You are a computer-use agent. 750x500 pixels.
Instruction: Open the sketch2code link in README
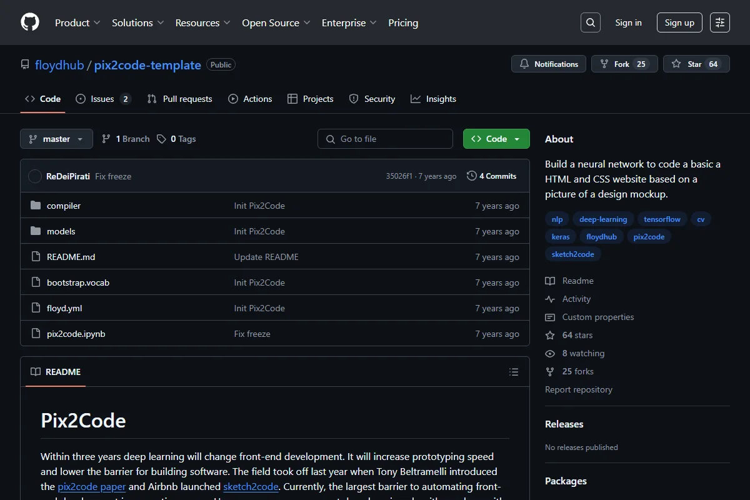click(x=251, y=486)
